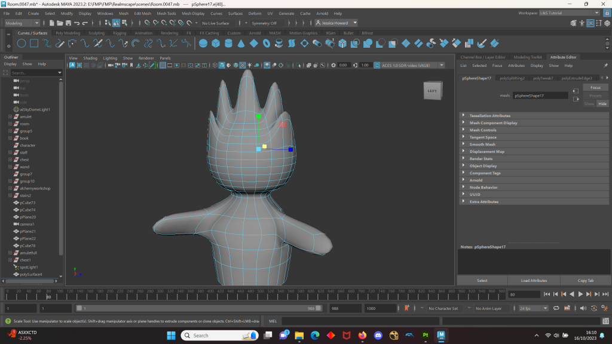Create a NURBS Cylinder from the shelf
The width and height of the screenshot is (612, 344).
tap(228, 43)
